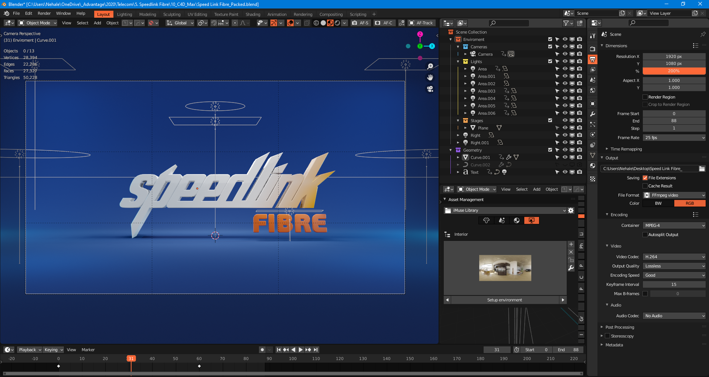Switch to the Animation workspace tab
Screen dimensions: 709x377
(x=277, y=14)
